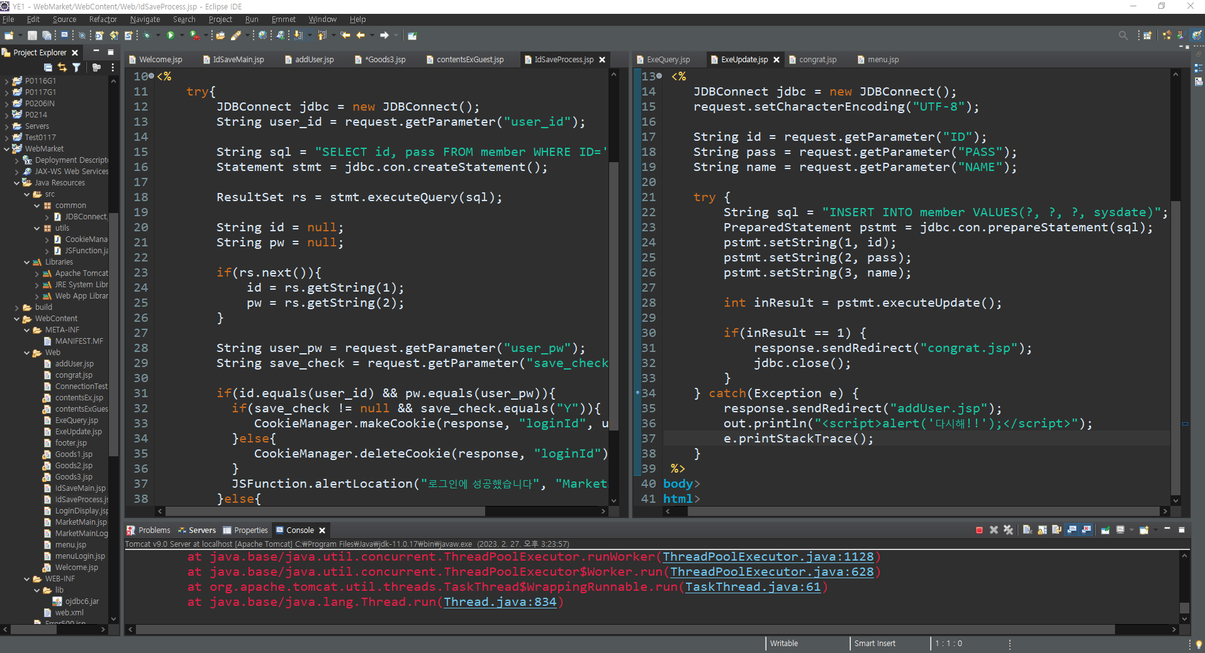Click the Save All toolbar icon
Image resolution: width=1205 pixels, height=653 pixels.
47,36
